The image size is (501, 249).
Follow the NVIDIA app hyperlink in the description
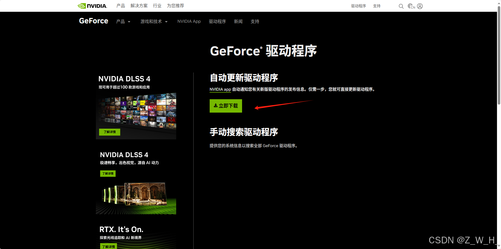point(220,89)
